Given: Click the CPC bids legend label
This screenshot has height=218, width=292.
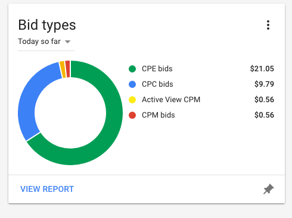Looking at the screenshot, I should (157, 84).
